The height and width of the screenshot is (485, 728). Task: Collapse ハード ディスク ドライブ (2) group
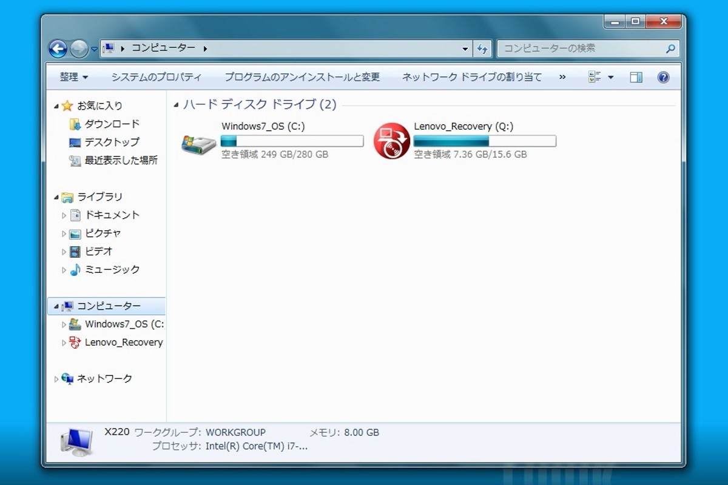point(176,105)
